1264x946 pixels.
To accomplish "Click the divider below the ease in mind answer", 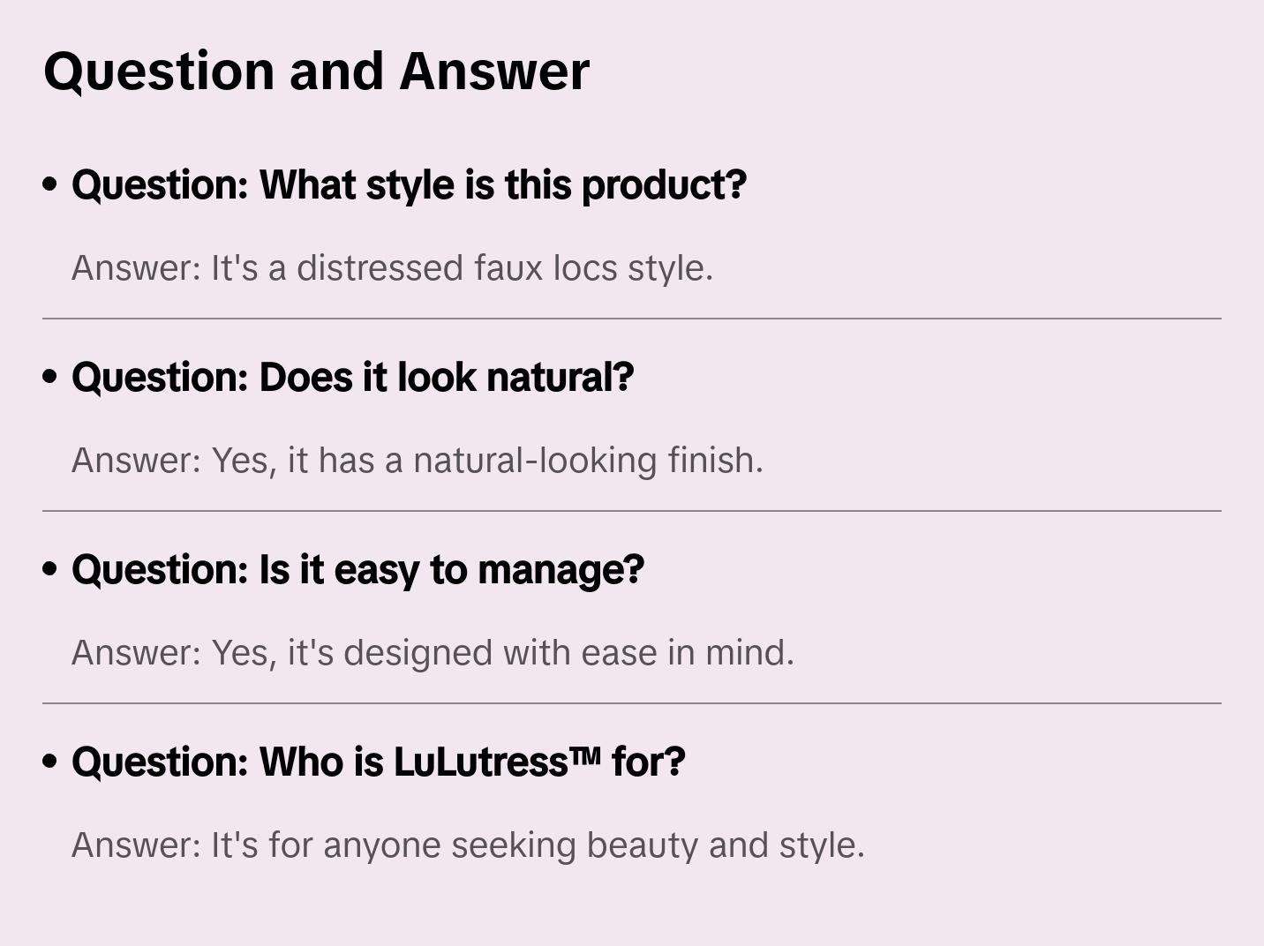I will [x=632, y=703].
